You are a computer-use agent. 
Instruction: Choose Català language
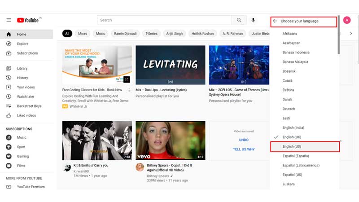[305, 81]
